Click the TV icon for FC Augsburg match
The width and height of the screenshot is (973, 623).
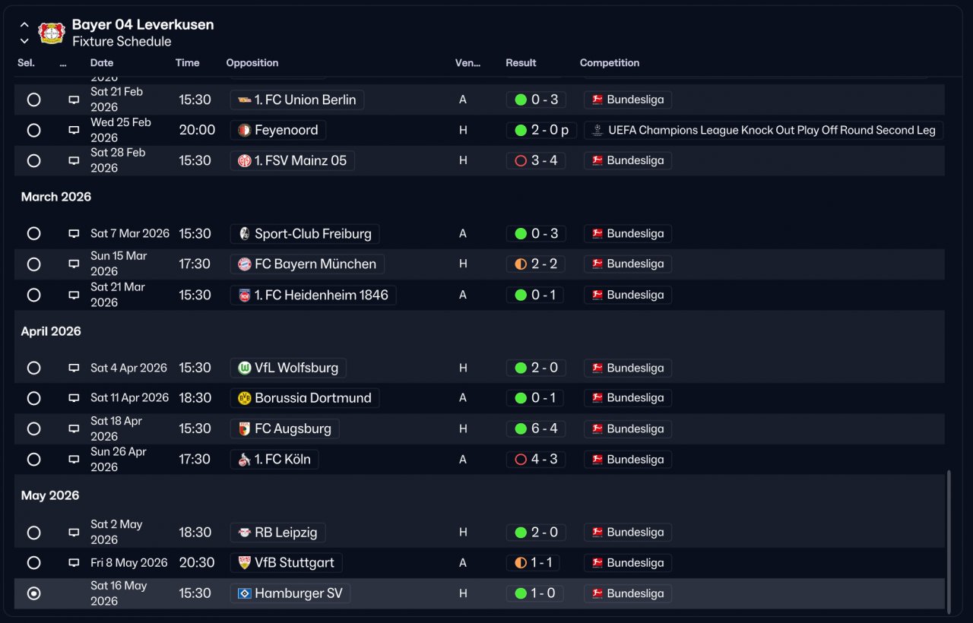[x=74, y=429]
